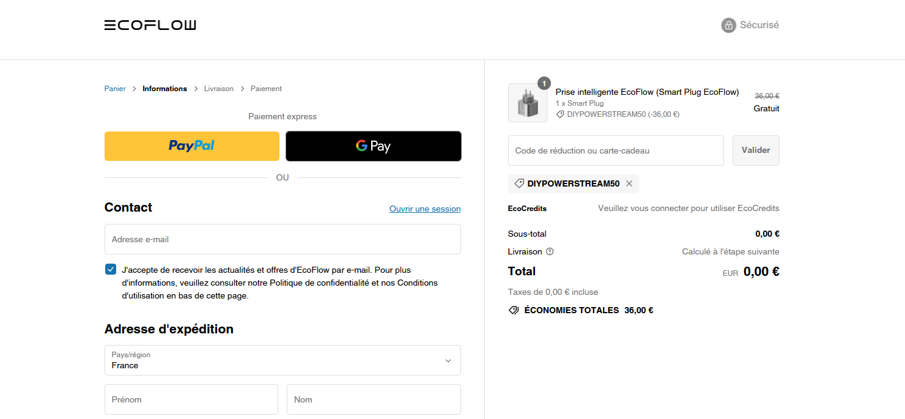This screenshot has height=419, width=905.
Task: Click the shipping info question mark icon
Action: [x=550, y=251]
